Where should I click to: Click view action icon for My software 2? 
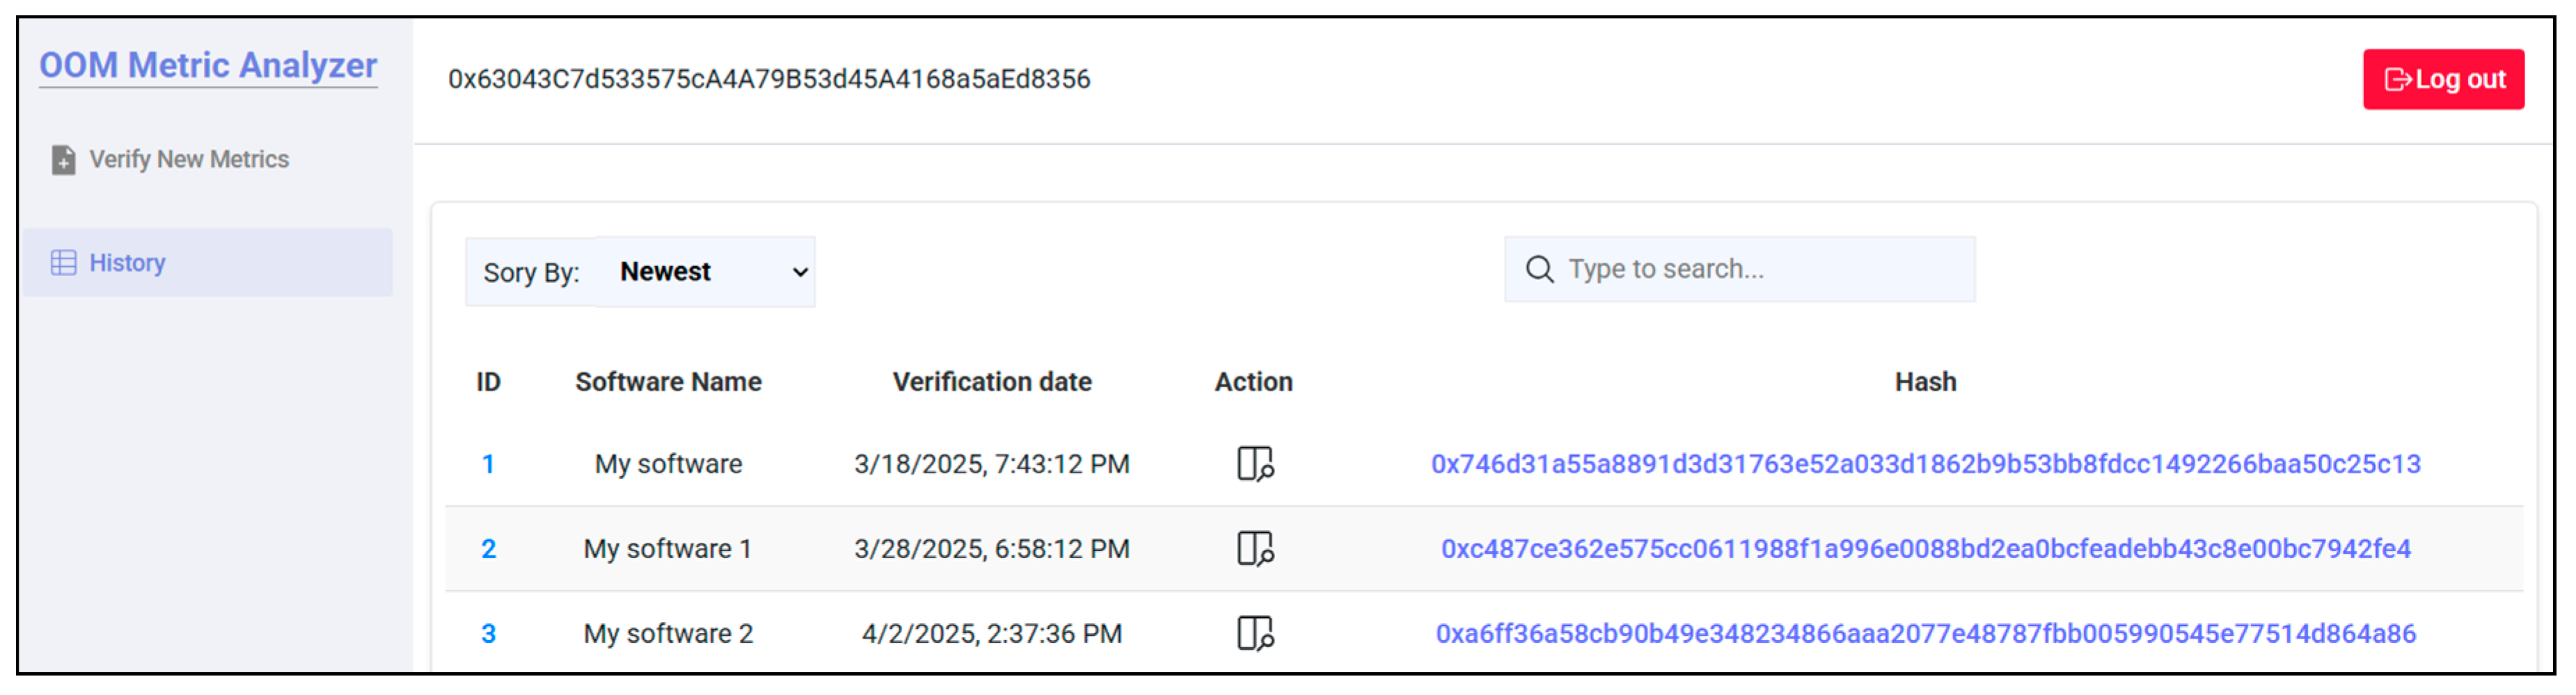pyautogui.click(x=1254, y=633)
